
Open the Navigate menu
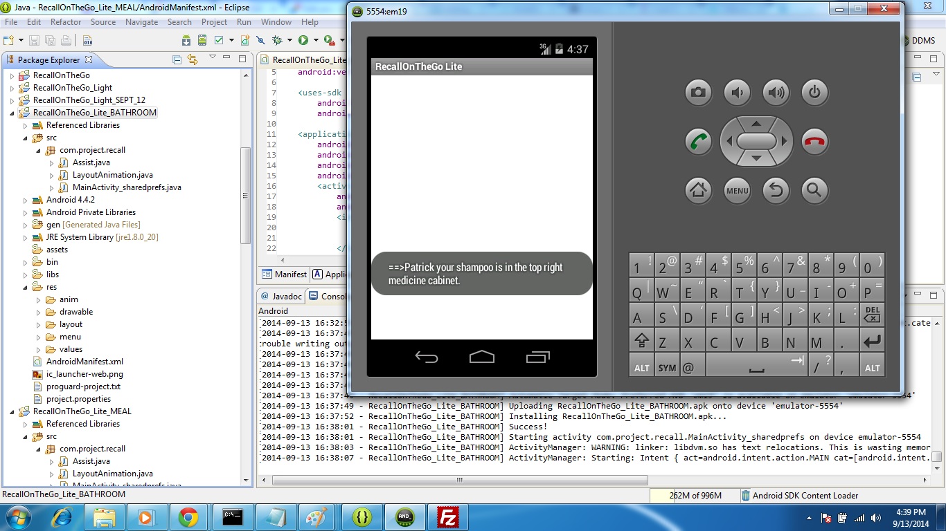tap(141, 22)
